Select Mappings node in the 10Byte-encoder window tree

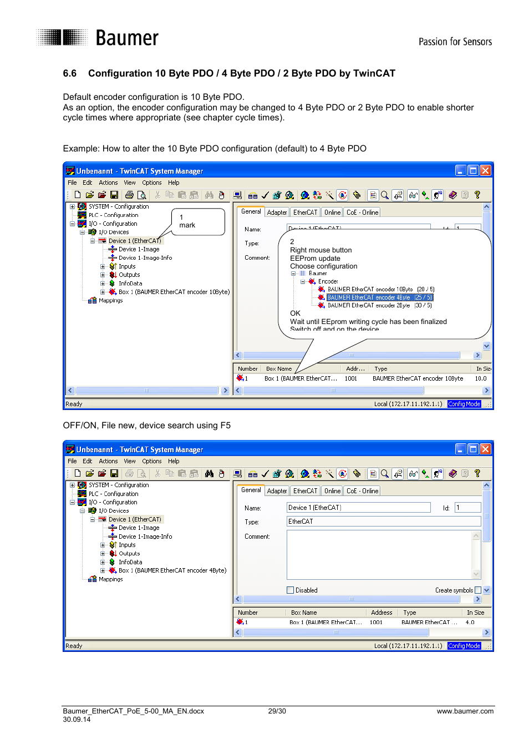[111, 300]
